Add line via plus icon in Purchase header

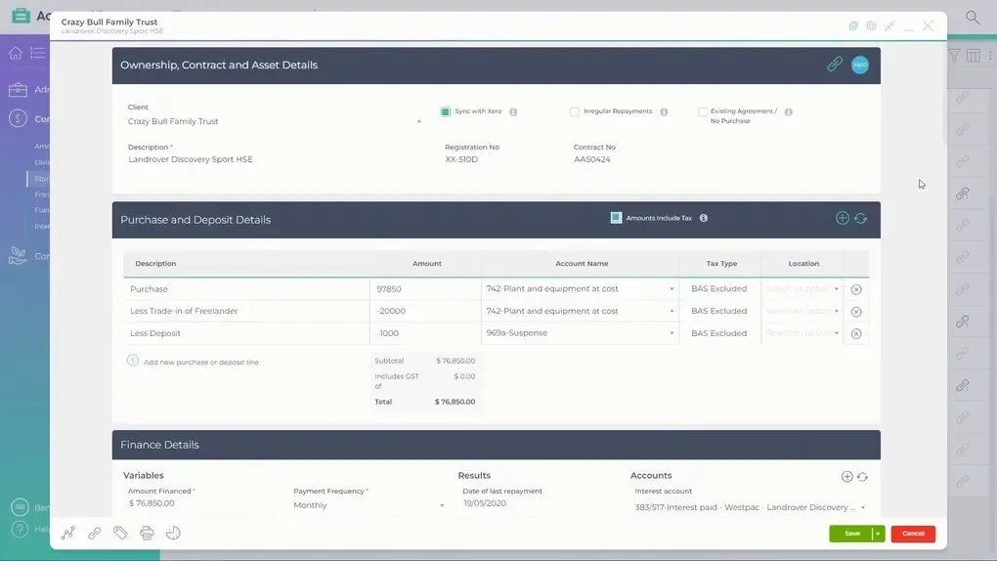842,218
